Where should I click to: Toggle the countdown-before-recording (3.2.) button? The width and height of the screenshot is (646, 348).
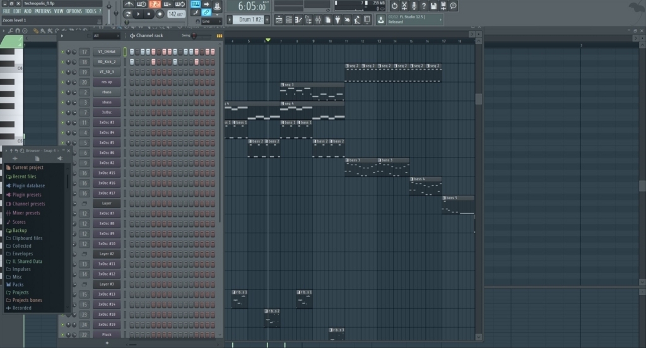coord(155,4)
